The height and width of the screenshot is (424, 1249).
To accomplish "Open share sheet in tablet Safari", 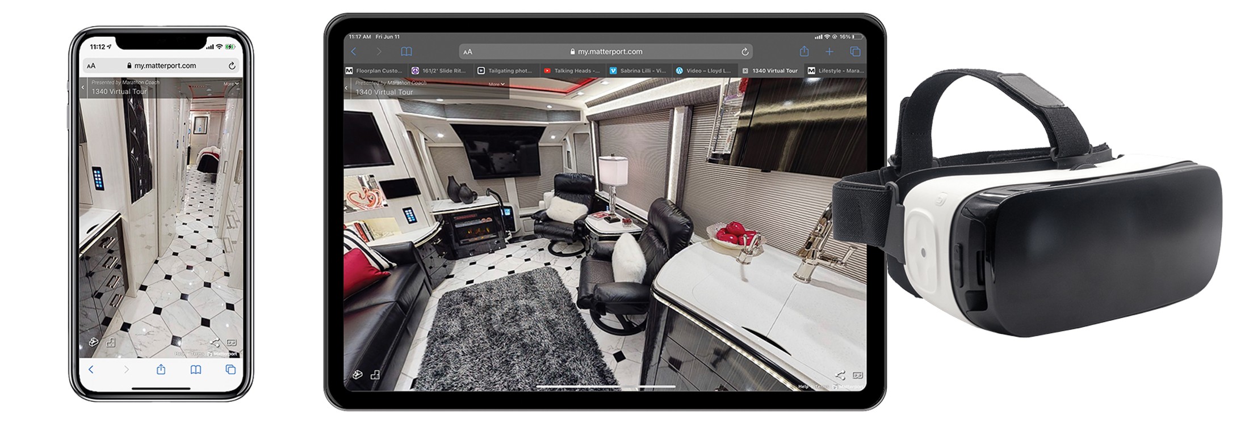I will click(x=804, y=51).
